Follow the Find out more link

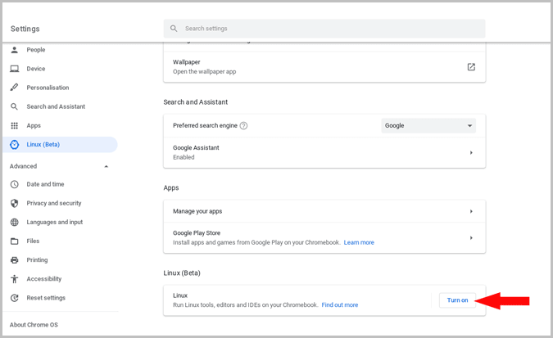(x=339, y=305)
